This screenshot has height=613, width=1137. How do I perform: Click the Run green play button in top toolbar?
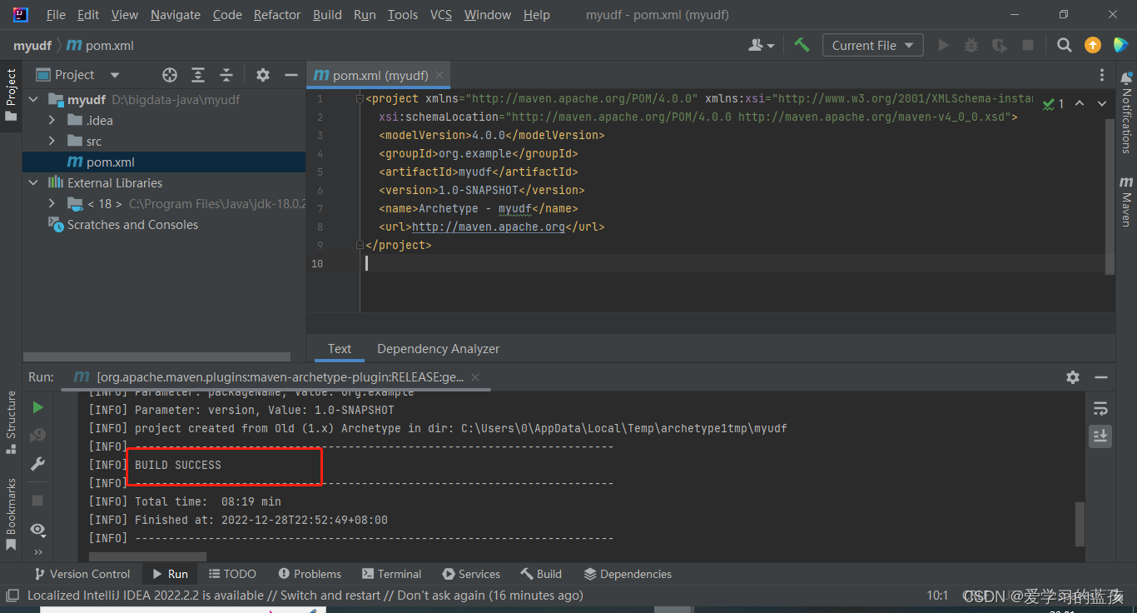[x=943, y=45]
